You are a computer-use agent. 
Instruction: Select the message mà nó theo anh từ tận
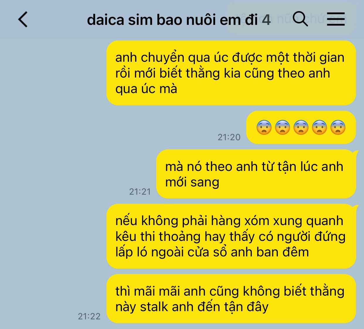point(256,174)
